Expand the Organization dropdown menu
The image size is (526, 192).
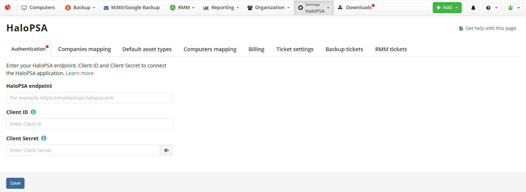coord(268,8)
